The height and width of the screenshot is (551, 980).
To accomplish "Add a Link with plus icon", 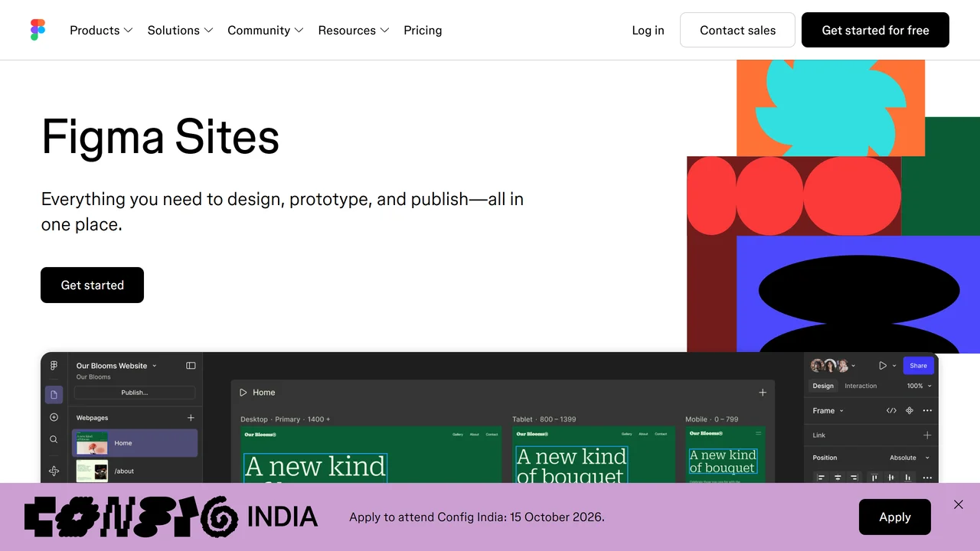I will pos(927,435).
